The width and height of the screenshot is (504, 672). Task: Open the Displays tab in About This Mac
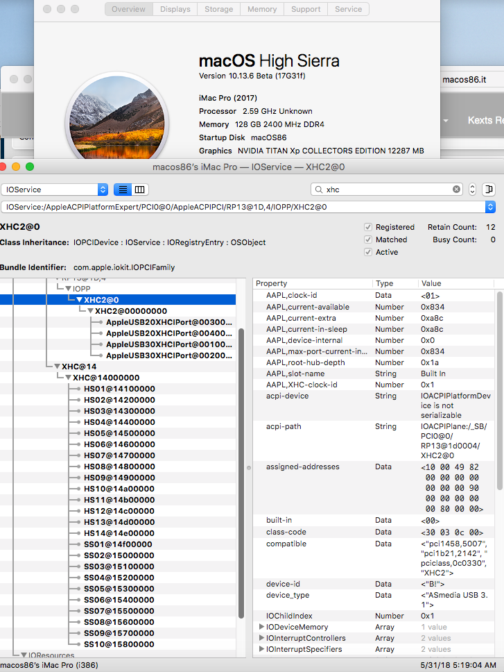175,9
